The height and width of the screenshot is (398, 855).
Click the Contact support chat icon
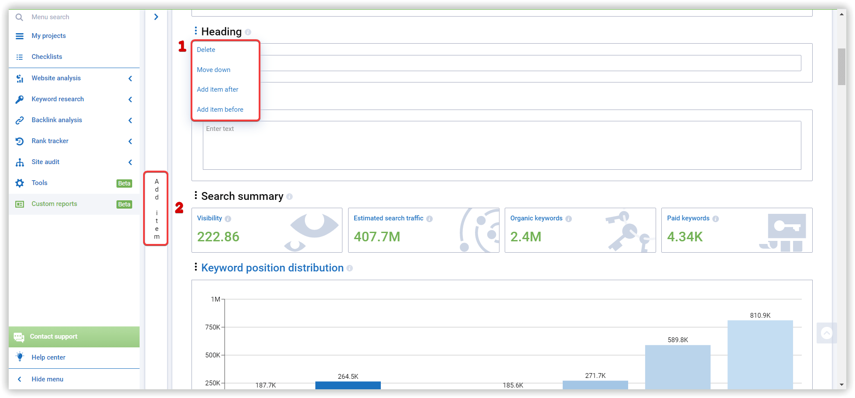[19, 337]
